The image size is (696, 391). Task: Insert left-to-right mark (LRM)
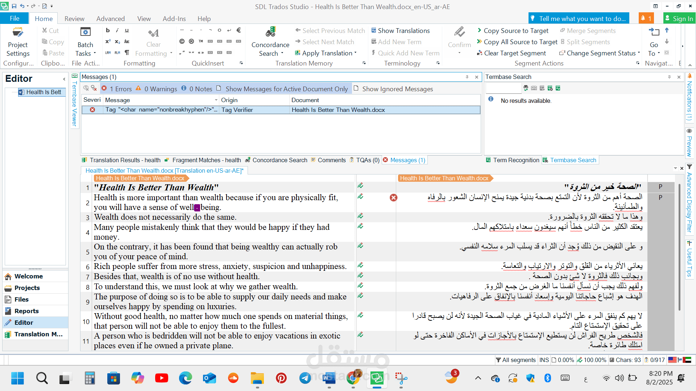[x=108, y=53]
